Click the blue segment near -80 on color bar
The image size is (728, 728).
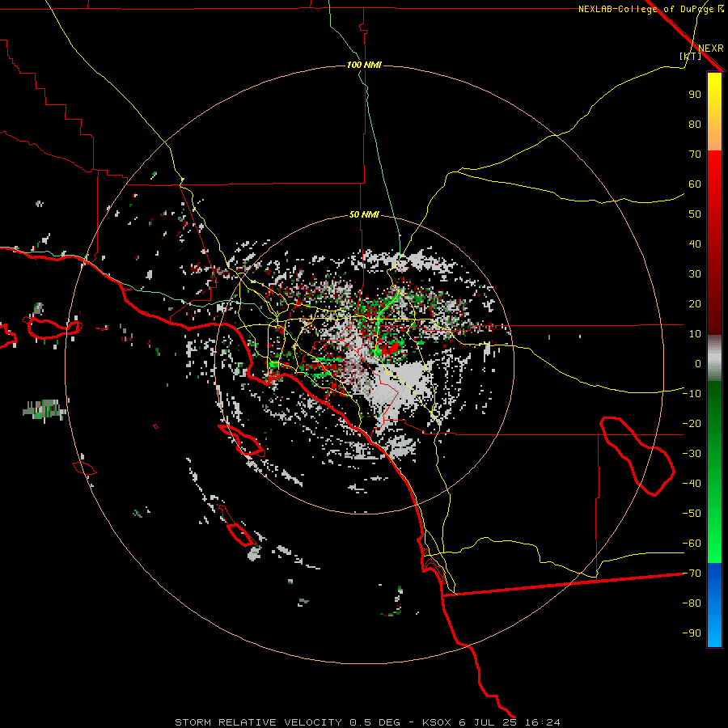(x=714, y=603)
